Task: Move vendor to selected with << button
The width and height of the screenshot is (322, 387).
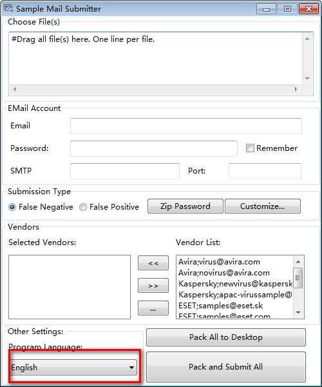Action: 153,263
